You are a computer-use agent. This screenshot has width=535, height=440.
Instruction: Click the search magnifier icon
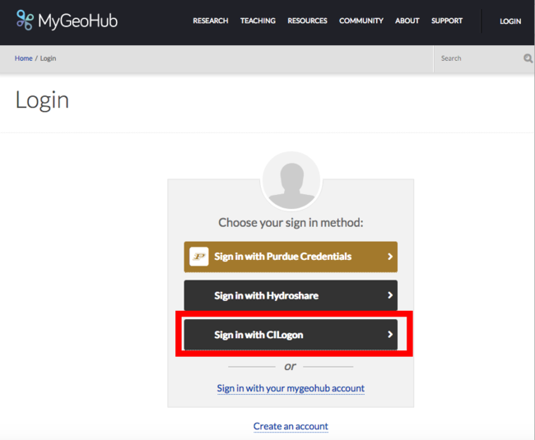tap(528, 58)
